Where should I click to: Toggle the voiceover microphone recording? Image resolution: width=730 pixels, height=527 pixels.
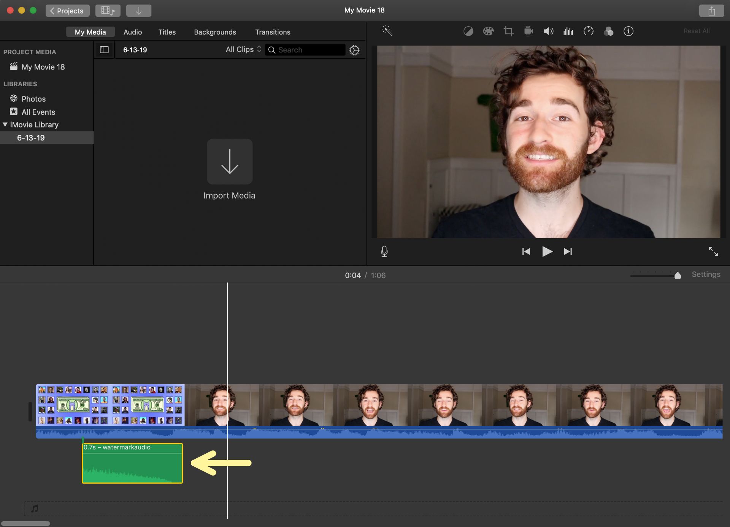384,251
